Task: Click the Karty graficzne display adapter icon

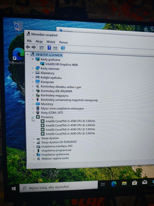Action: point(38,59)
